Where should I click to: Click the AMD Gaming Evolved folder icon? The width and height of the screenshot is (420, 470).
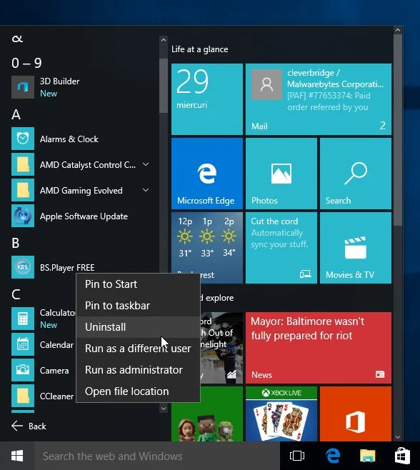pyautogui.click(x=23, y=190)
